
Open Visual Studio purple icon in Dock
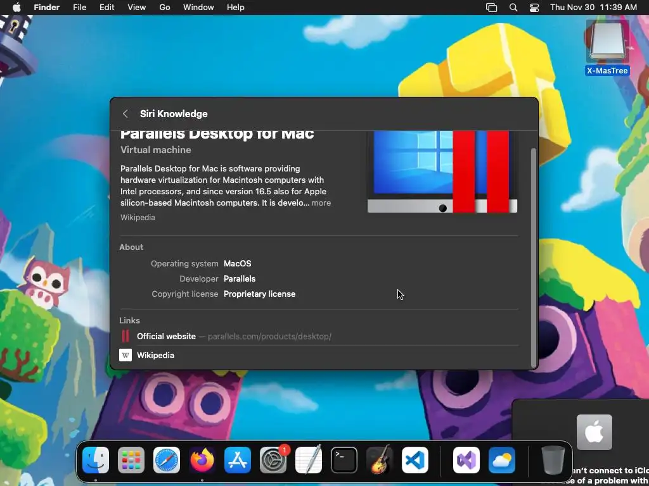(x=466, y=460)
